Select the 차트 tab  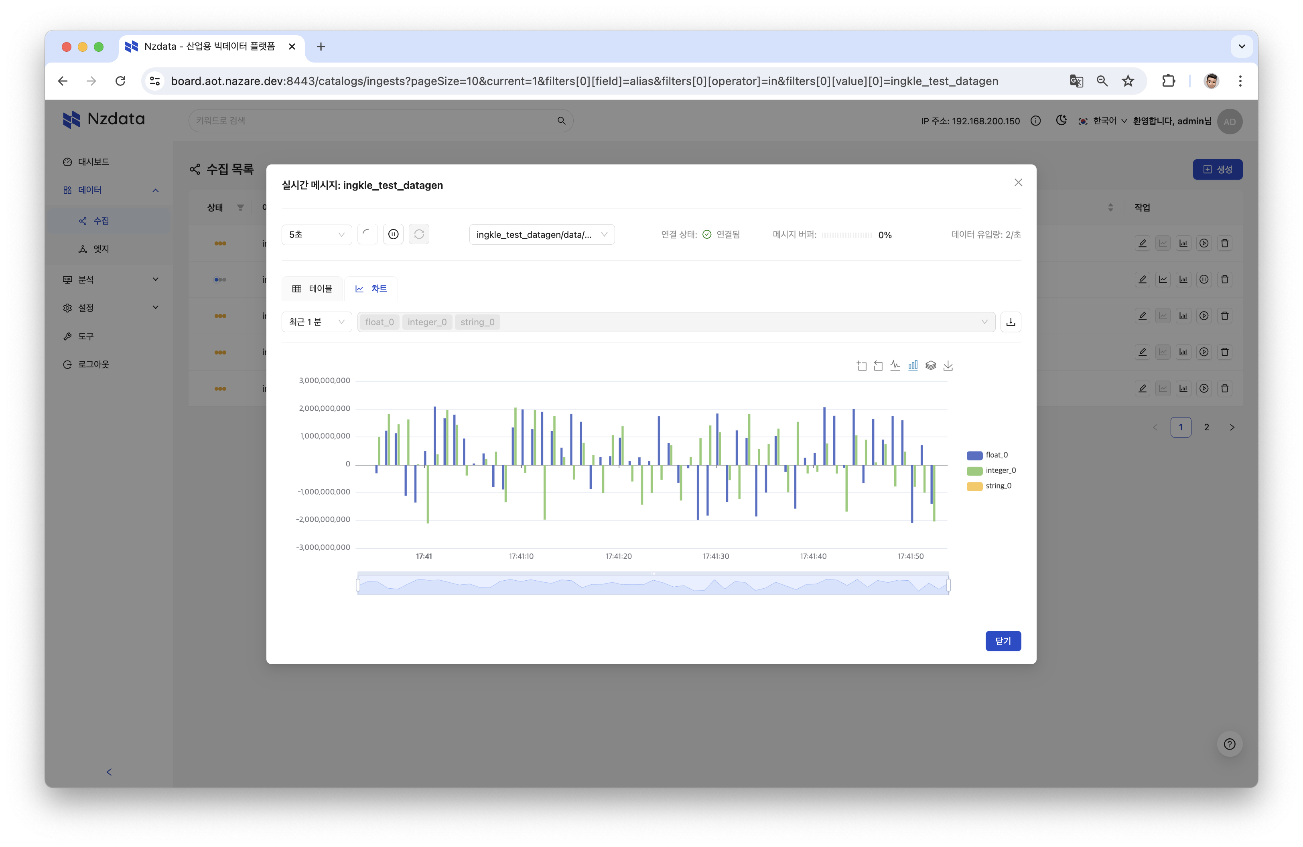[x=371, y=288]
